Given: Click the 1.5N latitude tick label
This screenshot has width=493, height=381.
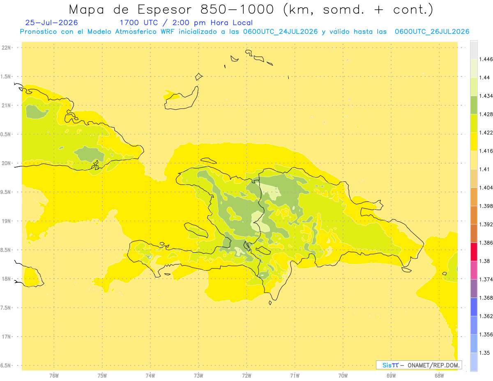Looking at the screenshot, I should [x=6, y=76].
